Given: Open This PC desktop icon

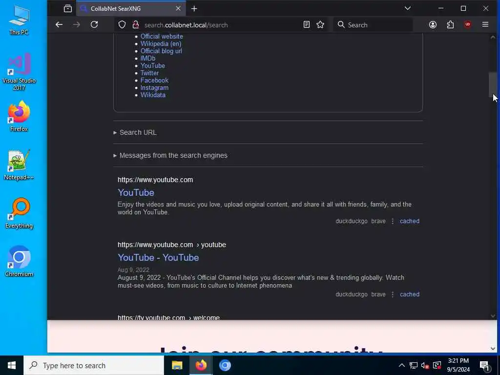Looking at the screenshot, I should click(x=19, y=20).
